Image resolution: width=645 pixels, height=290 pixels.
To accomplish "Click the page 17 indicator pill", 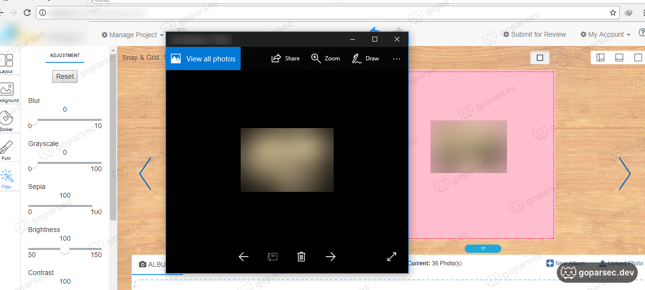I will coord(483,248).
